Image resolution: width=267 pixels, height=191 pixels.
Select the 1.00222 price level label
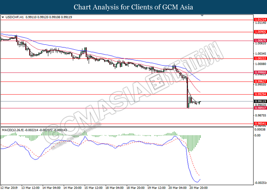261,58
